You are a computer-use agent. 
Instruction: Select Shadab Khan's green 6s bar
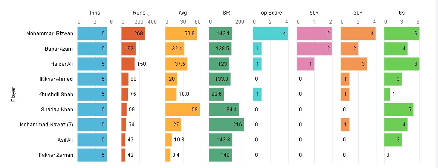pyautogui.click(x=399, y=110)
